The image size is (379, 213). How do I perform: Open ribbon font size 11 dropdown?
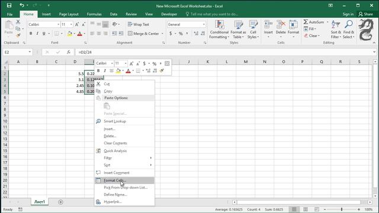point(71,24)
